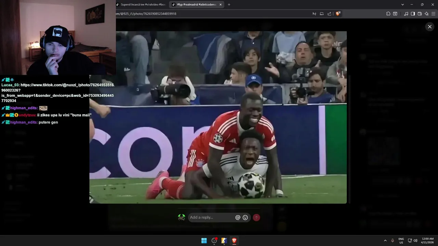Open the network tray icon
This screenshot has width=438, height=246.
[x=410, y=241]
